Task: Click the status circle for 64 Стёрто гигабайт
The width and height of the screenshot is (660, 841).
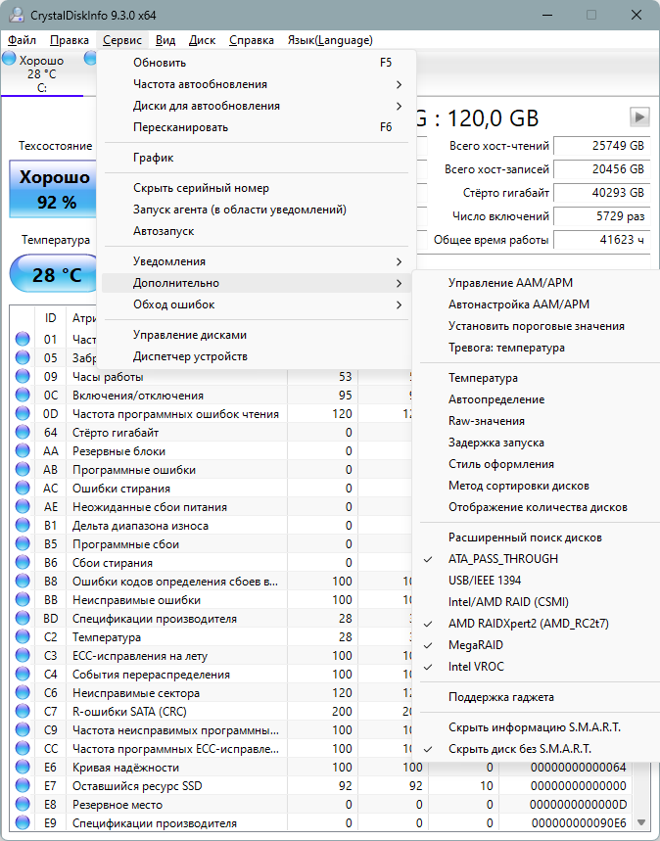Action: tap(23, 433)
